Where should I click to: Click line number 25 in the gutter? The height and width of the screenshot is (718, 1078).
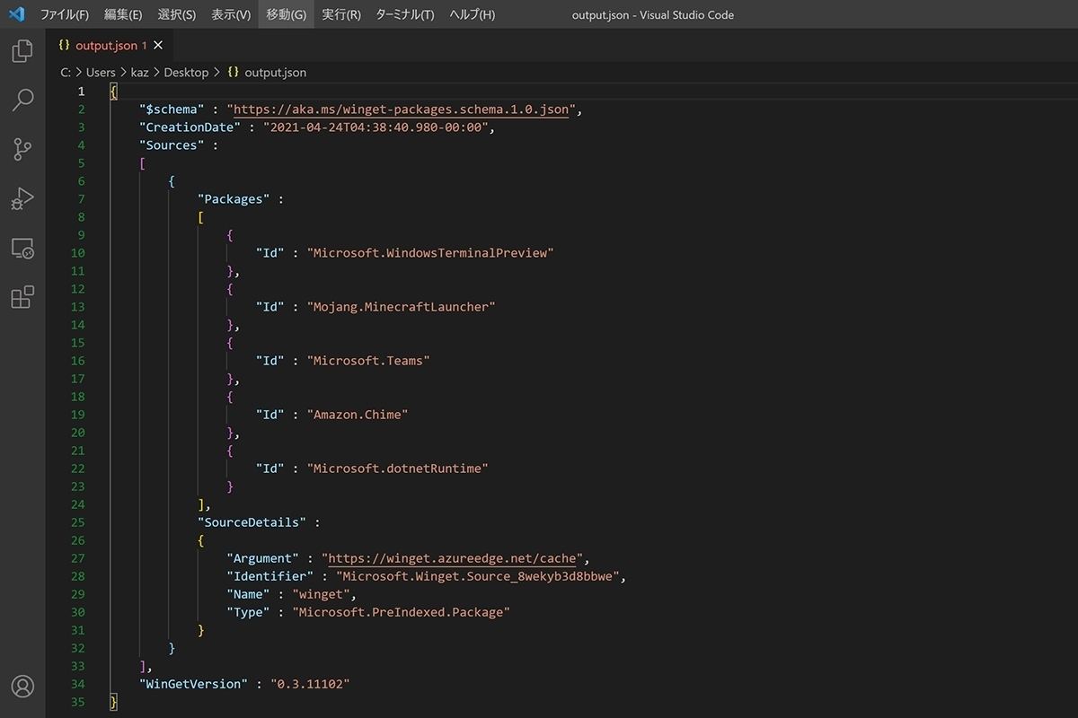77,522
